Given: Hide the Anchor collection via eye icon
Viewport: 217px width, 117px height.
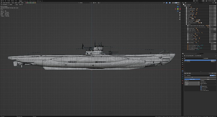Looking at the screenshot, I should pyautogui.click(x=213, y=12).
